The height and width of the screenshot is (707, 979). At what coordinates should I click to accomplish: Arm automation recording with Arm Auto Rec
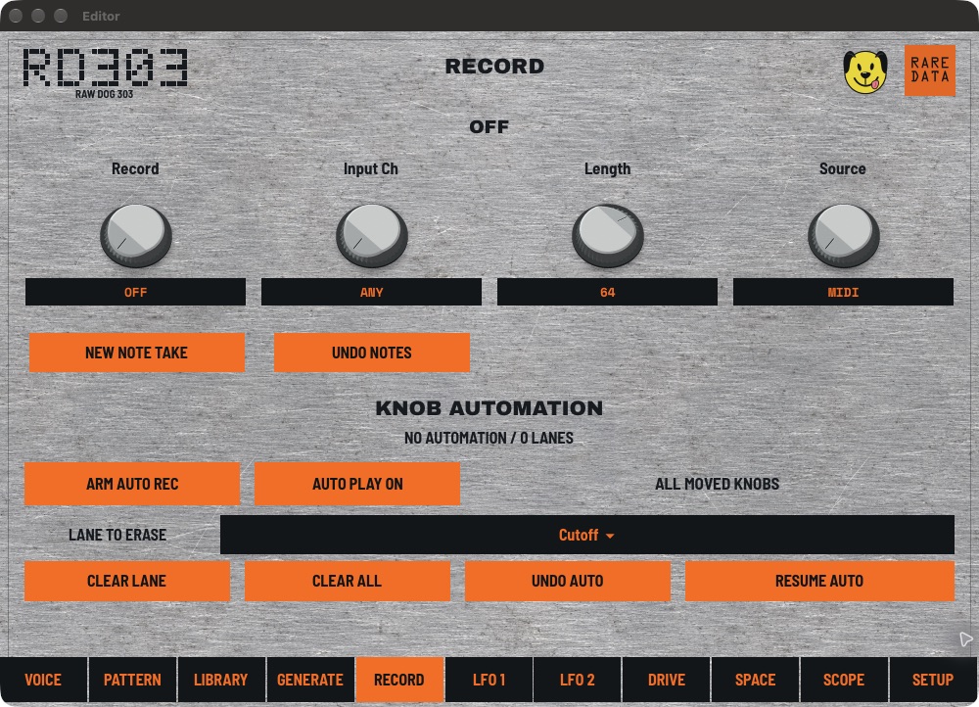point(132,484)
